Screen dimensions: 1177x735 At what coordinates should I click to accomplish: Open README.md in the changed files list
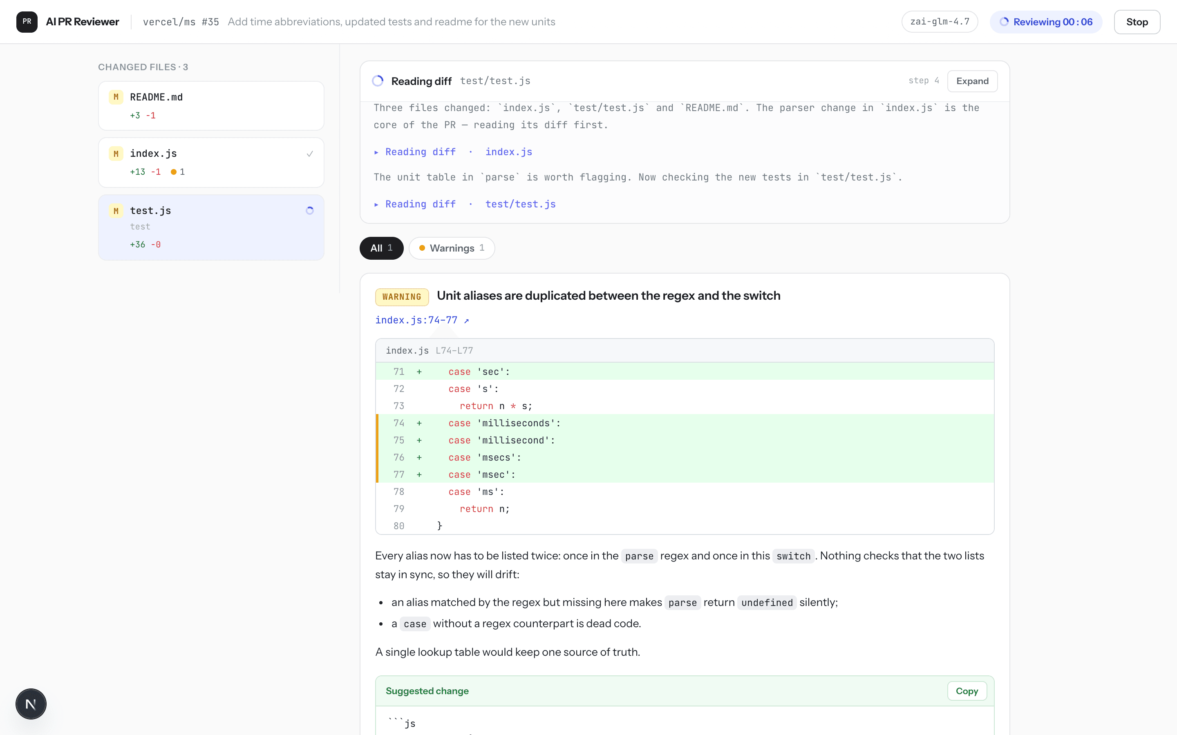(211, 105)
